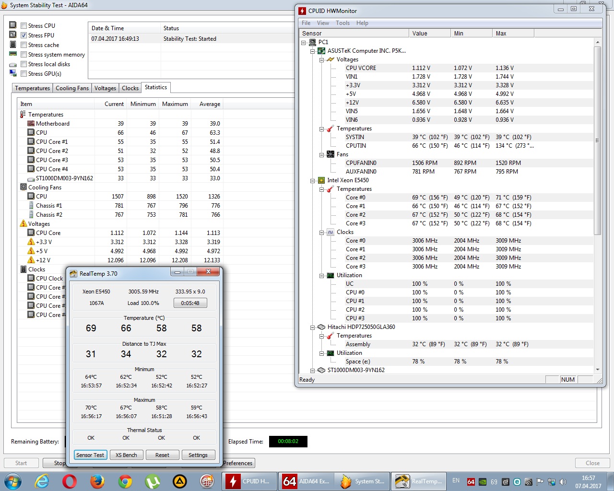Viewport: 614px width, 491px height.
Task: Uncheck the Stress FPU option
Action: (x=24, y=35)
